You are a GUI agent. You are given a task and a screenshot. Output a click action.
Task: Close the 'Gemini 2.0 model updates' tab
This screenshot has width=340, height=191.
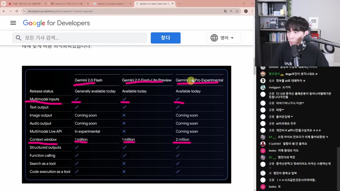point(130,4)
